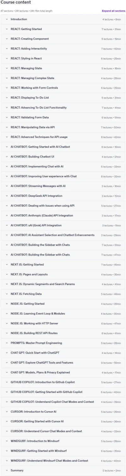
Task: Expand the NEXT JS: Getting Started chevron
Action: point(6,265)
